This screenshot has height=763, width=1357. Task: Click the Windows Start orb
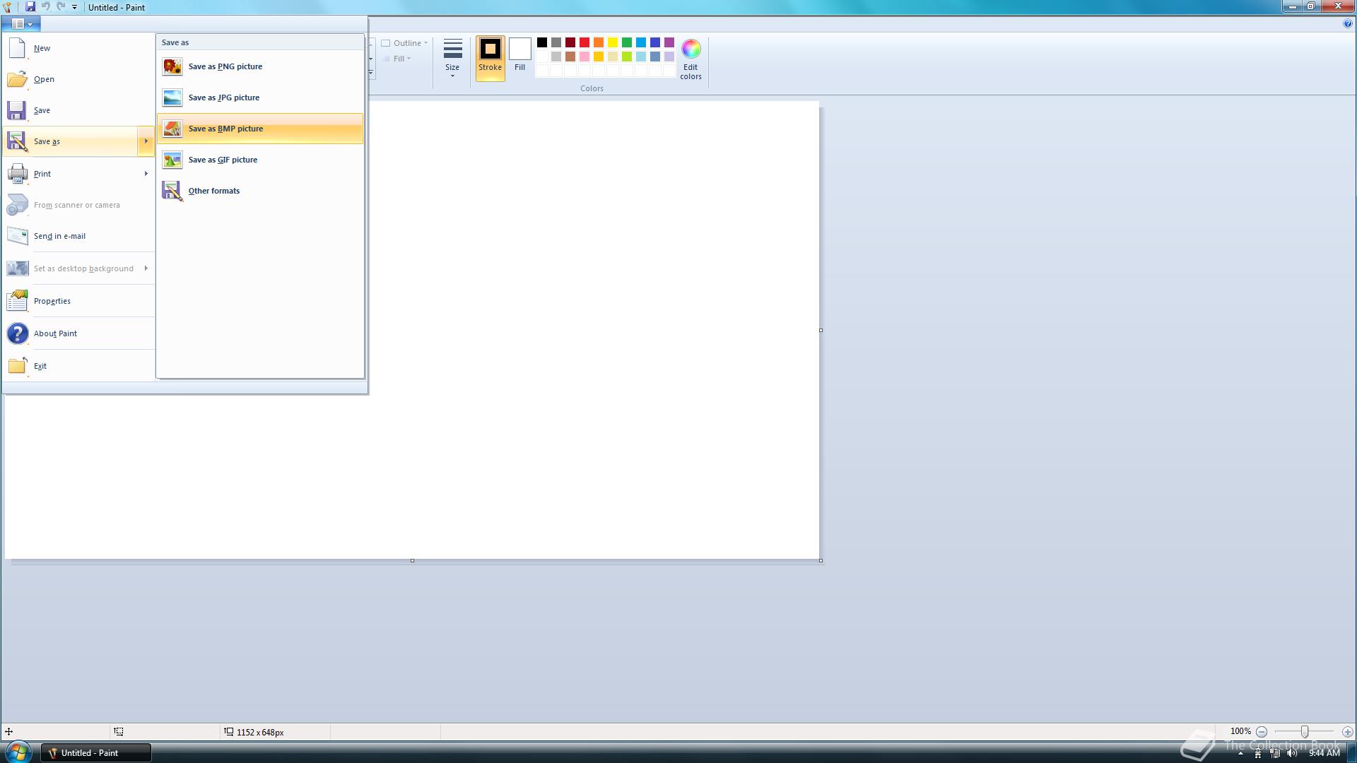click(x=17, y=752)
